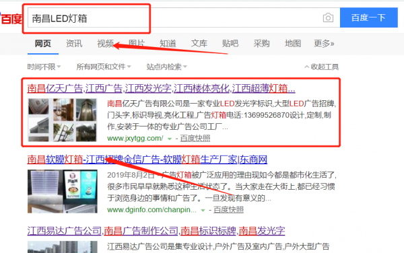Expand dropdown arrow next to www.jxytgg.com

(x=170, y=139)
